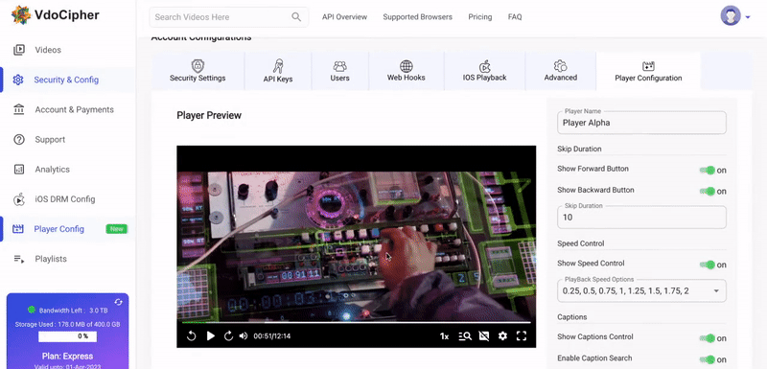Click the video progress seek bar
This screenshot has width=767, height=369.
[356, 323]
